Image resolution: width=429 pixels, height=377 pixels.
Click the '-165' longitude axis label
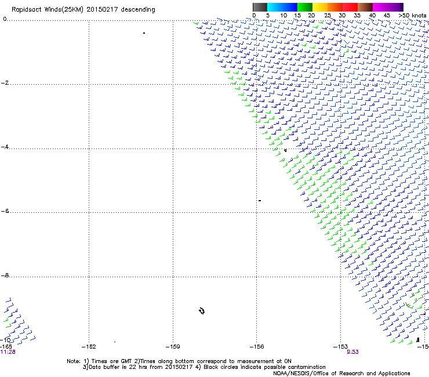coord(5,347)
